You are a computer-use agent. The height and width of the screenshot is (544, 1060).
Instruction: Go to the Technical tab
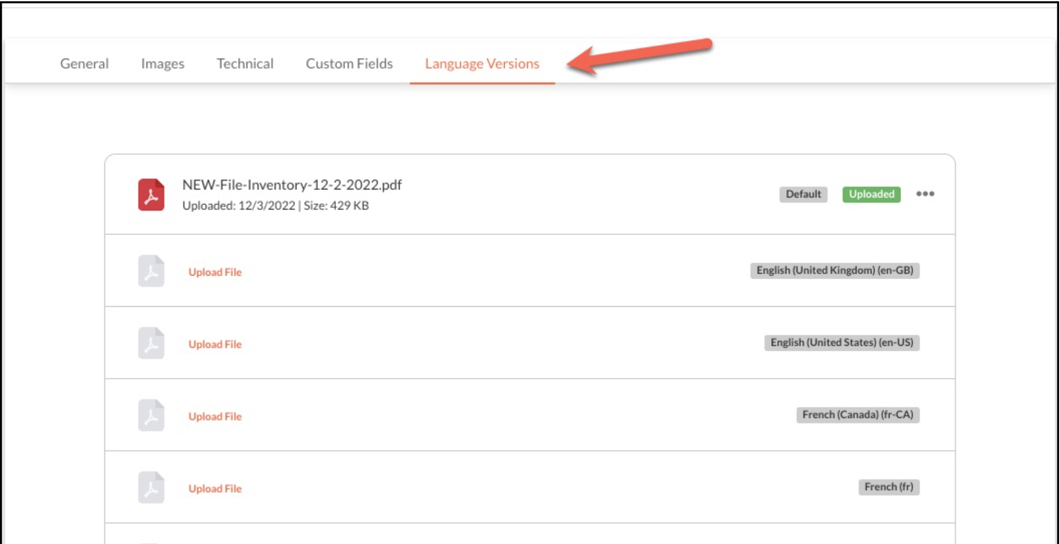click(245, 63)
